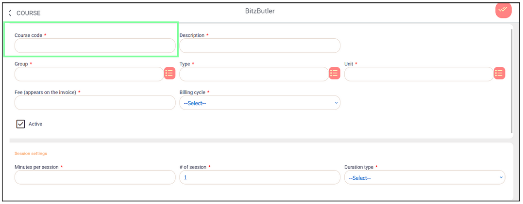Click the save double-checkmark icon
The height and width of the screenshot is (204, 523).
[503, 10]
